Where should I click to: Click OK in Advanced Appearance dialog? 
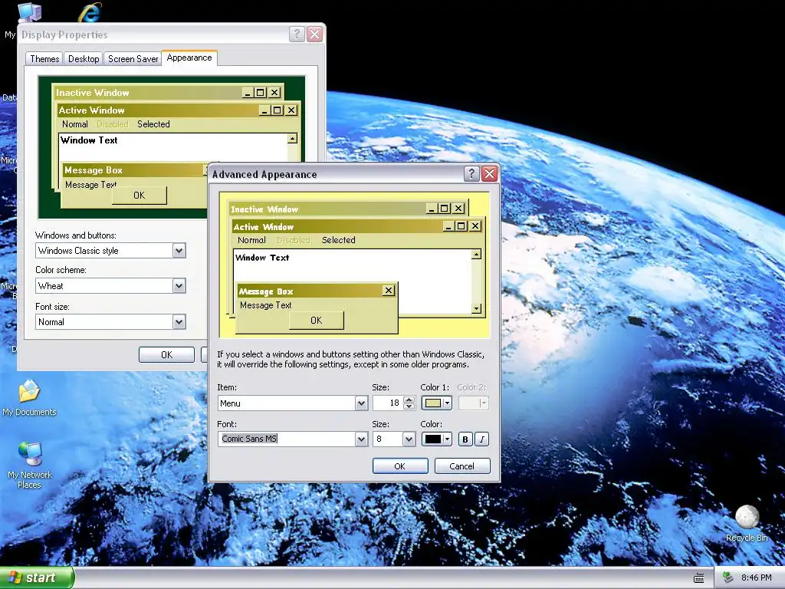pyautogui.click(x=400, y=466)
